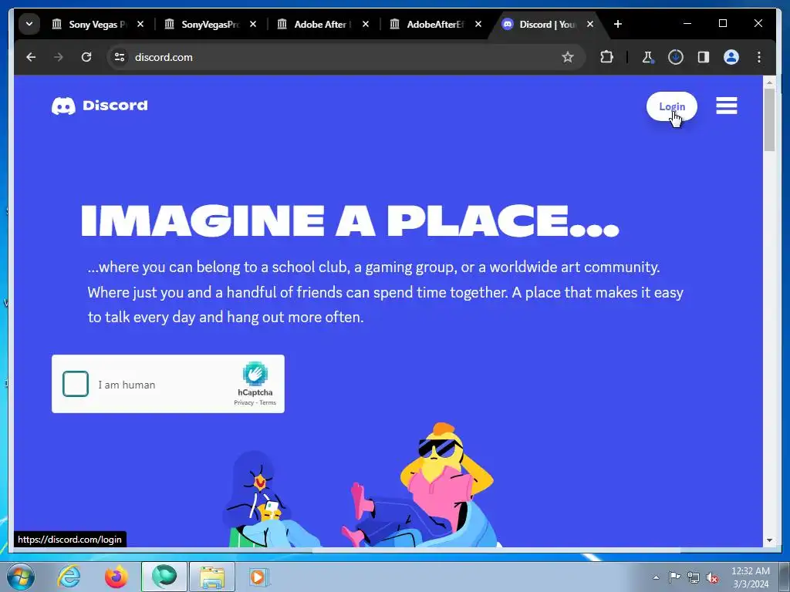
Task: Open a new tab with plus button
Action: (x=618, y=24)
